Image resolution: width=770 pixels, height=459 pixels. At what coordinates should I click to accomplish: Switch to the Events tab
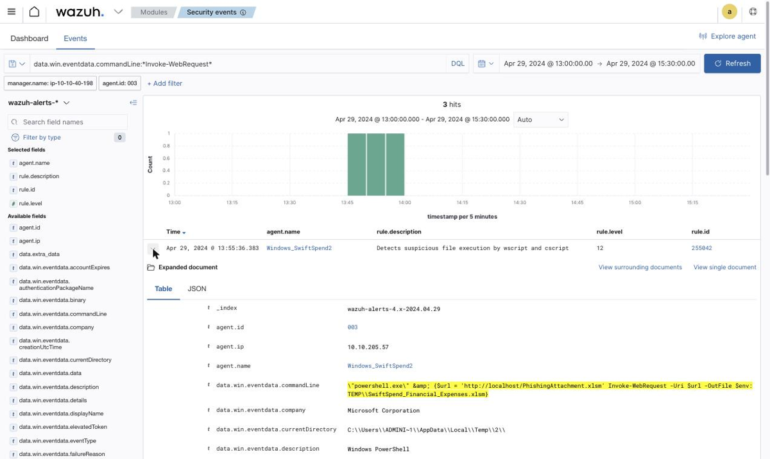(75, 38)
